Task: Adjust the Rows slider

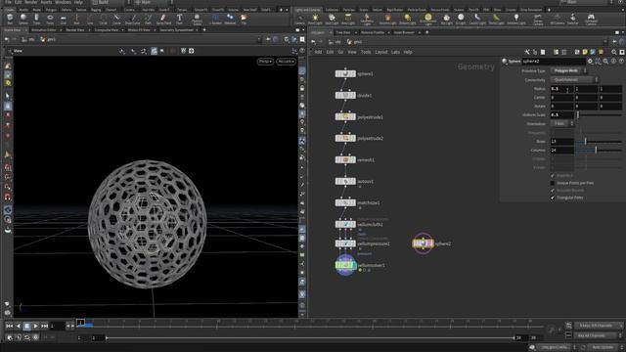Action: [600, 141]
